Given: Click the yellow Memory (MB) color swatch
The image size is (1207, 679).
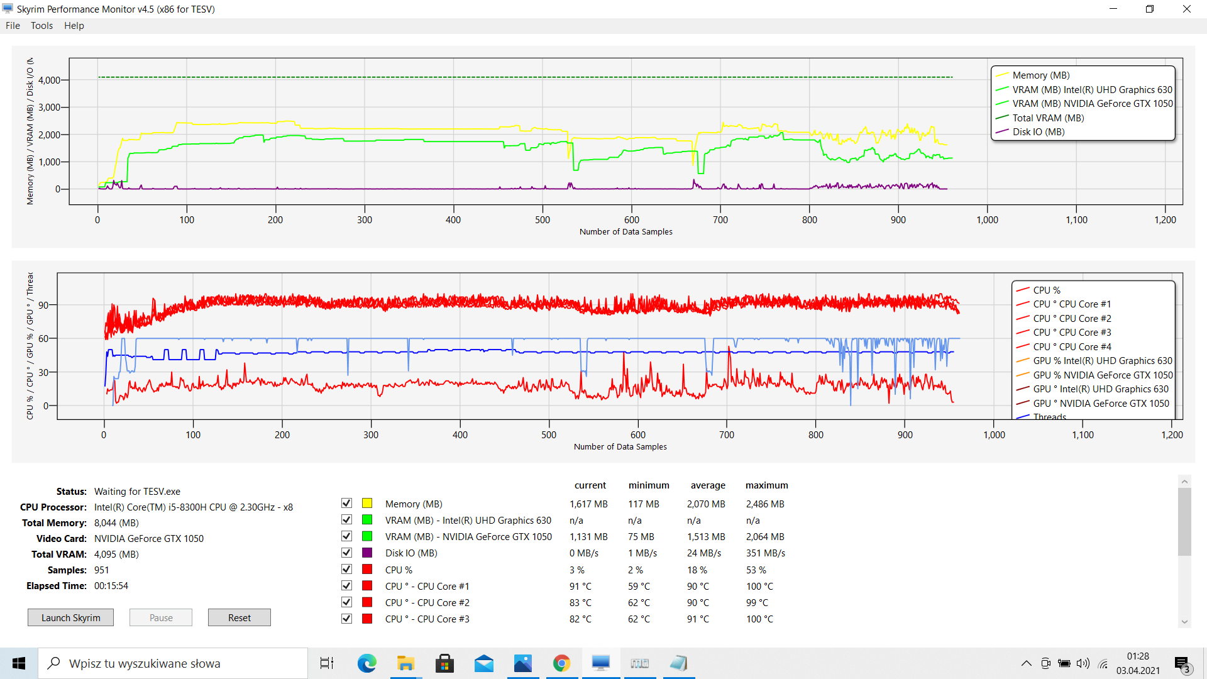Looking at the screenshot, I should pyautogui.click(x=367, y=504).
